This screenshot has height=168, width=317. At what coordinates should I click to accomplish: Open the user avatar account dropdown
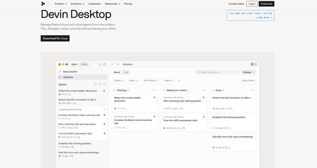(x=254, y=64)
